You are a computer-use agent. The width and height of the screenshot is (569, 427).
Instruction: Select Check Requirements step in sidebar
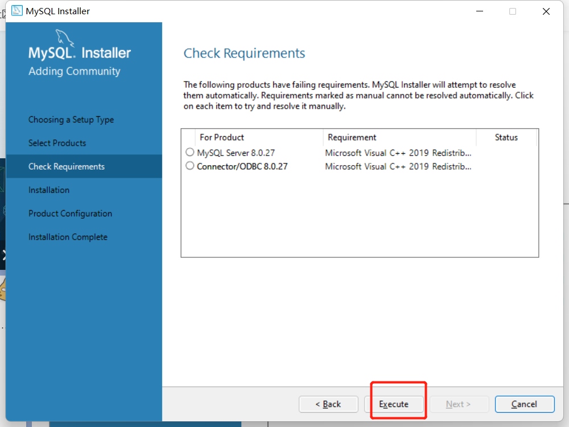click(84, 166)
